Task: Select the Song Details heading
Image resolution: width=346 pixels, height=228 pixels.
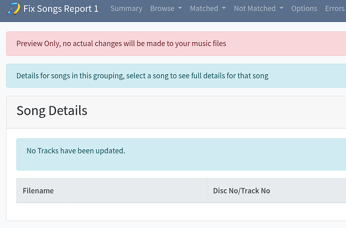Action: (x=52, y=111)
